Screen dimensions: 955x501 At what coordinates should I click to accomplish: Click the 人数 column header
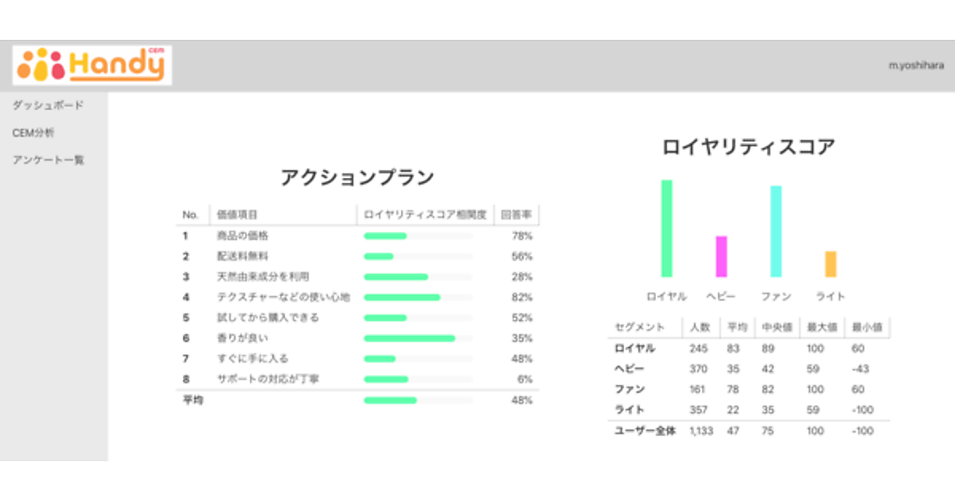(x=700, y=328)
